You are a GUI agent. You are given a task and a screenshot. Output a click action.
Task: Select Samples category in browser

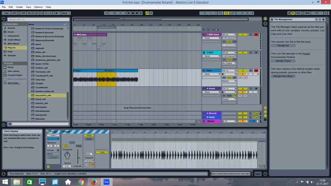[12, 55]
